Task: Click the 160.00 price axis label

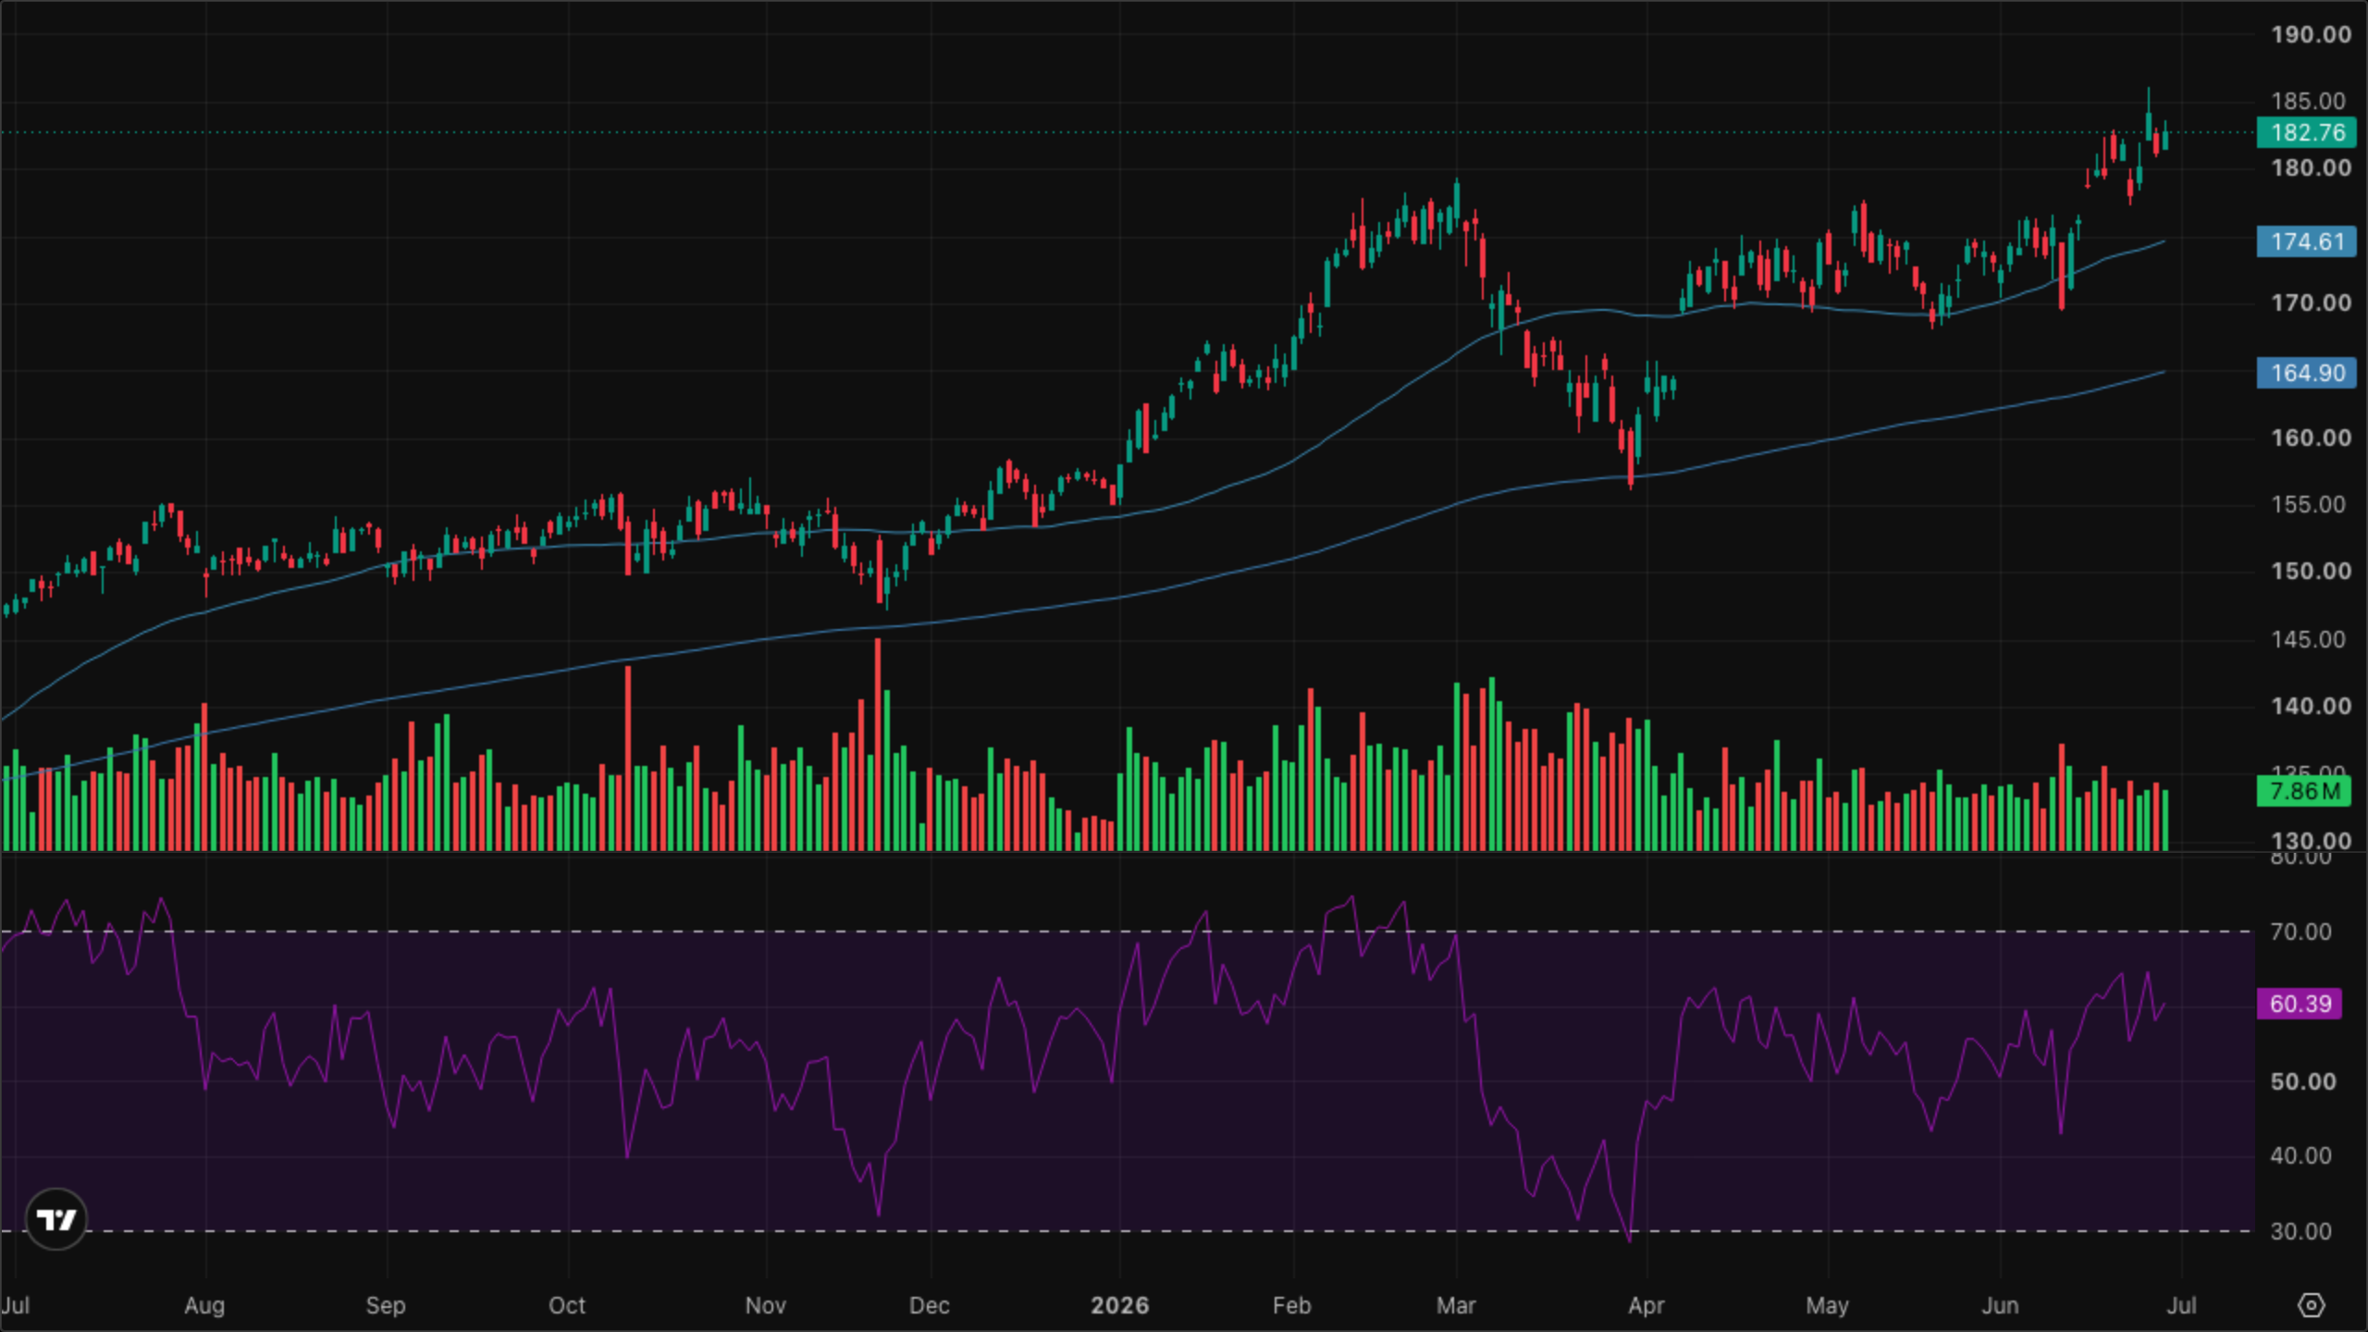Action: 2311,438
